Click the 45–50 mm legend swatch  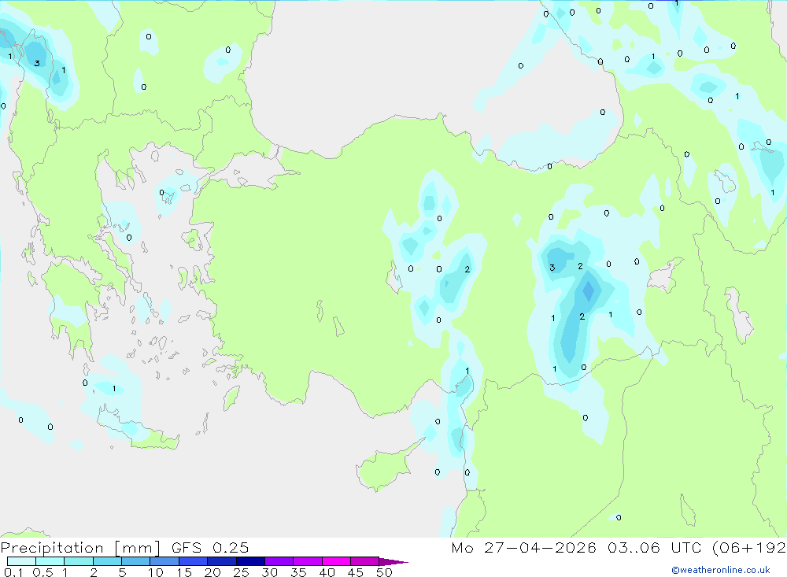365,561
